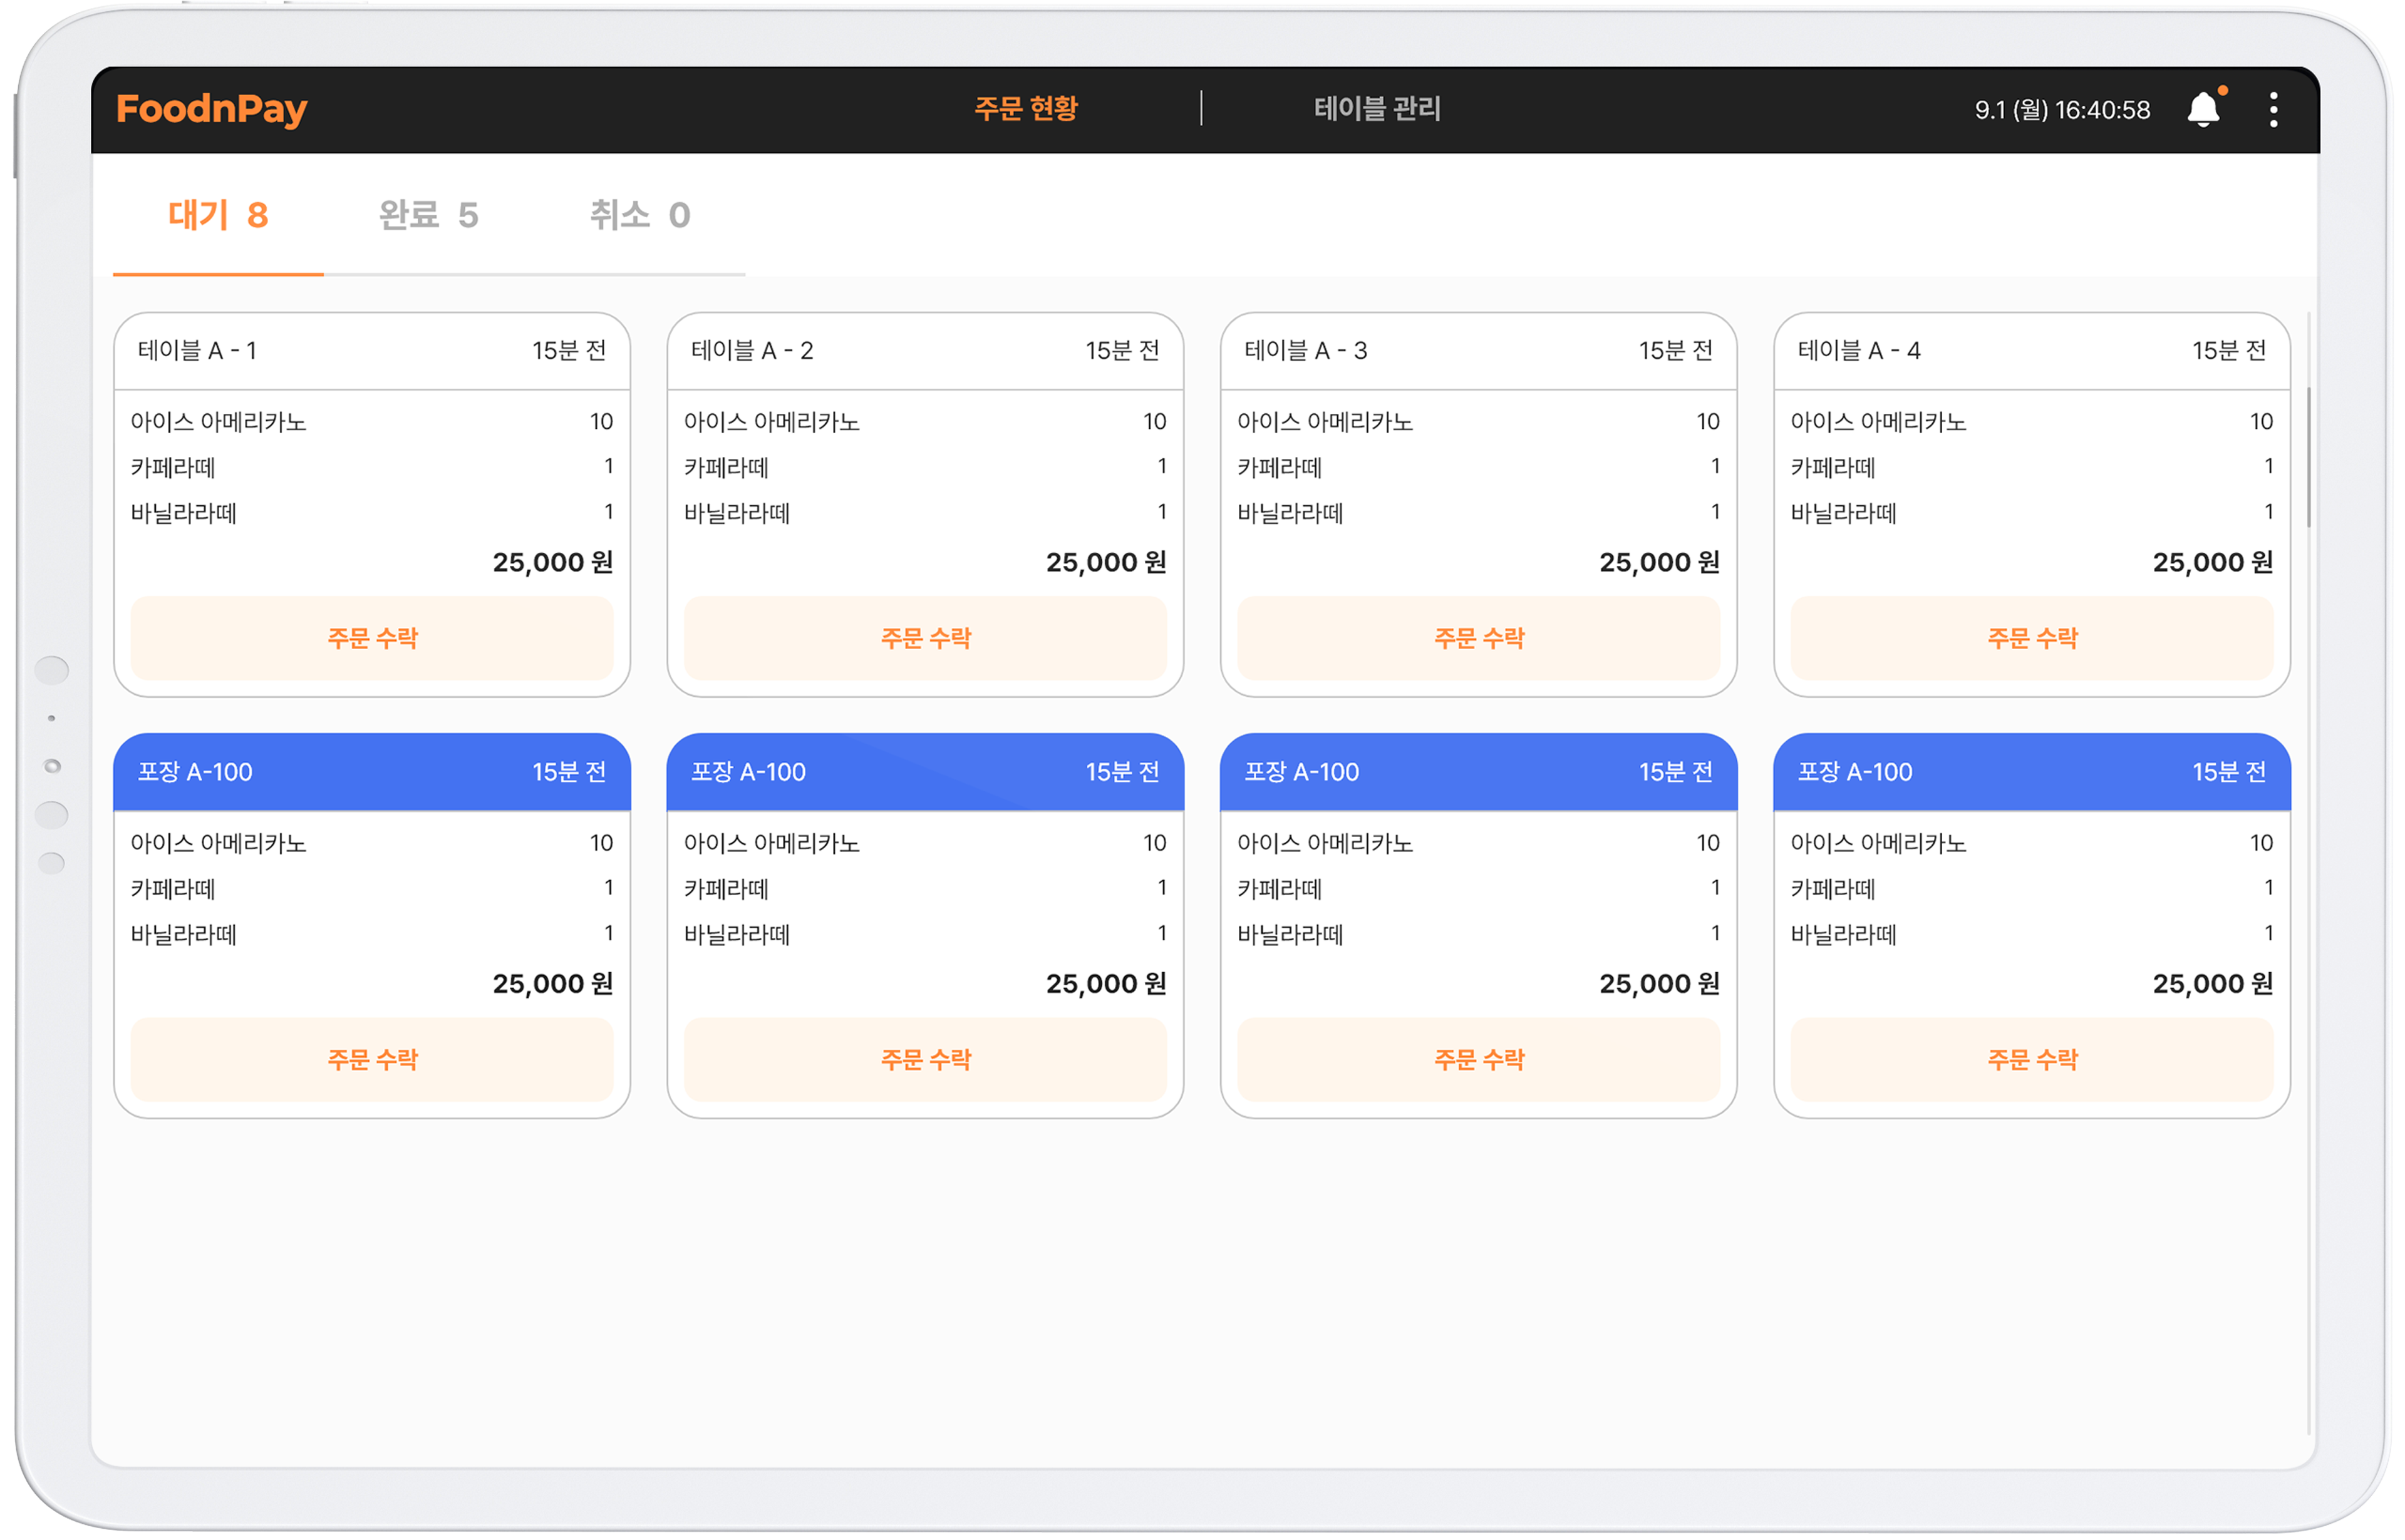The image size is (2405, 1540).
Task: Open the notification bell
Action: coord(2205,108)
